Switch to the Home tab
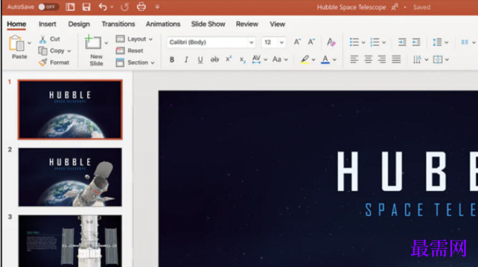Image resolution: width=478 pixels, height=267 pixels. [16, 24]
